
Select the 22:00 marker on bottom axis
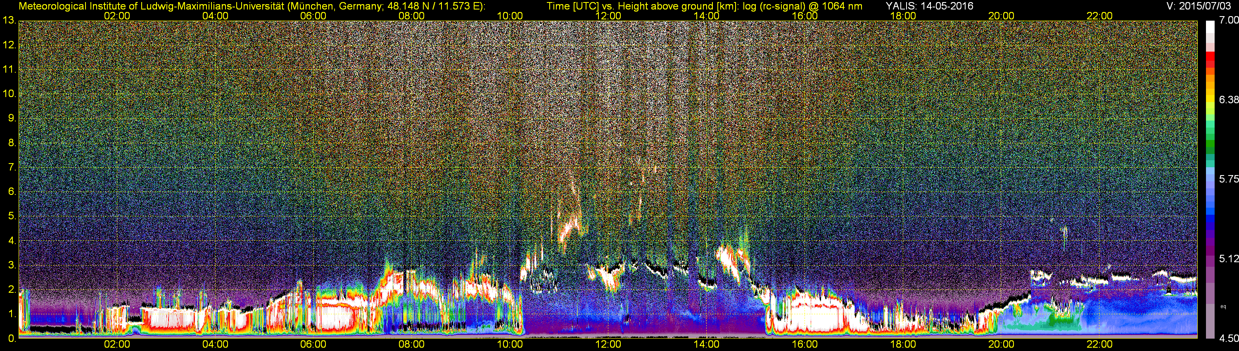[1099, 344]
